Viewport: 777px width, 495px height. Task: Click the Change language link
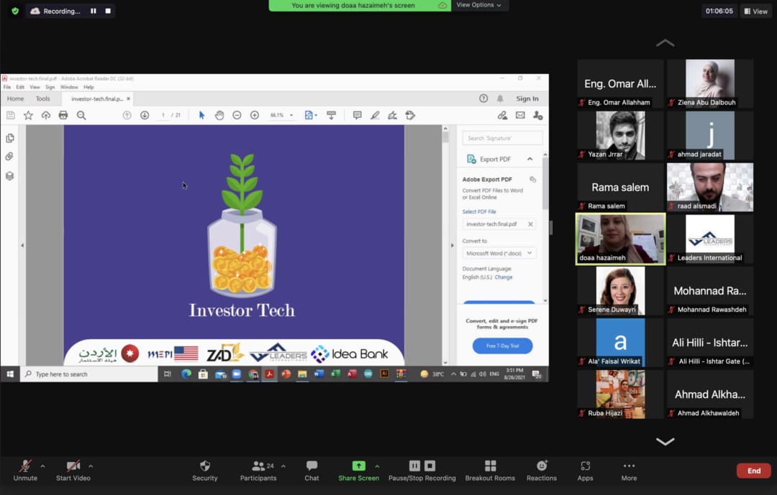[504, 277]
